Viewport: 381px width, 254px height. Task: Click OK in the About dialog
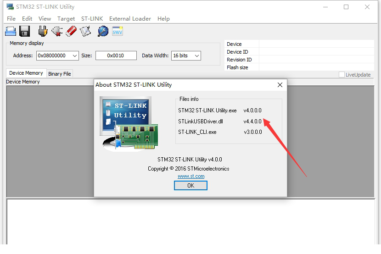[190, 186]
